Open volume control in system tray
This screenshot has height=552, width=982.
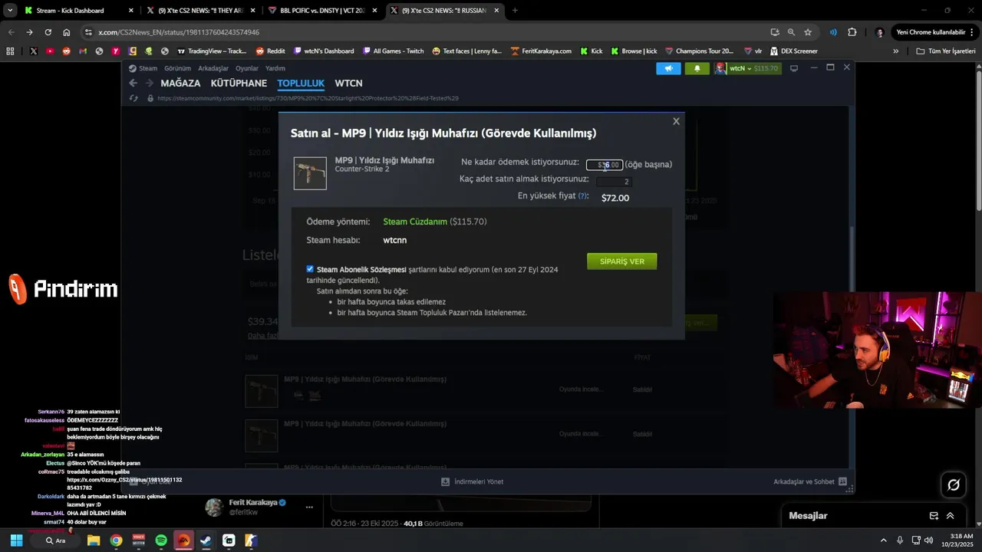[x=928, y=540]
